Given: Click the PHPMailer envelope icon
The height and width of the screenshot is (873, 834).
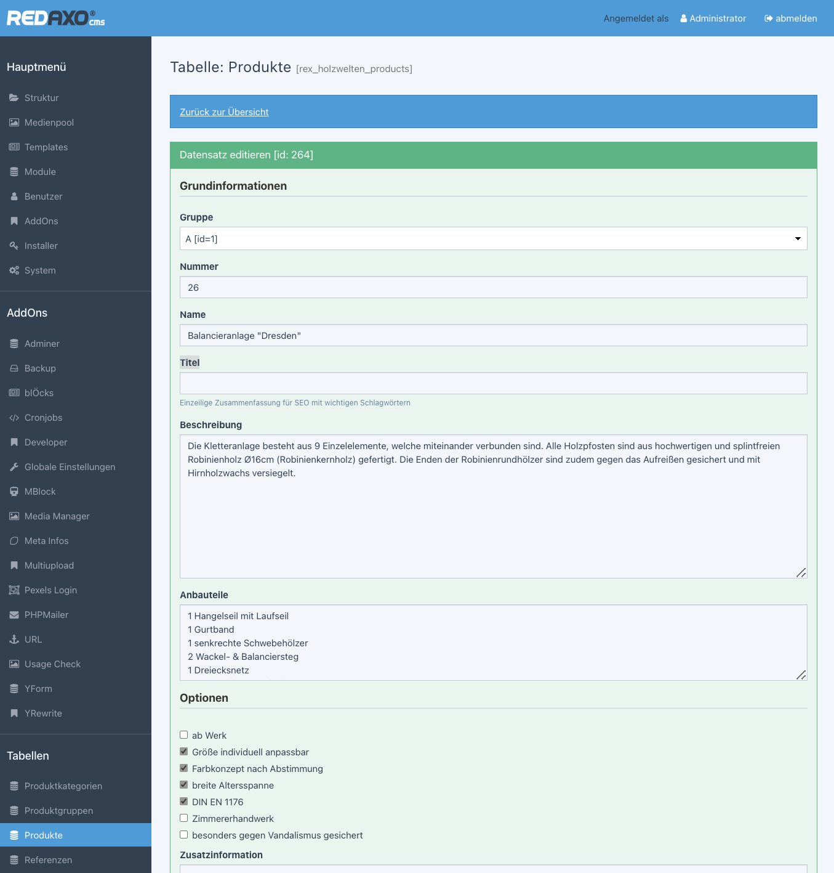Looking at the screenshot, I should pos(14,615).
